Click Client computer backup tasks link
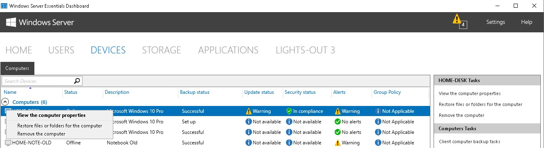 pos(470,142)
